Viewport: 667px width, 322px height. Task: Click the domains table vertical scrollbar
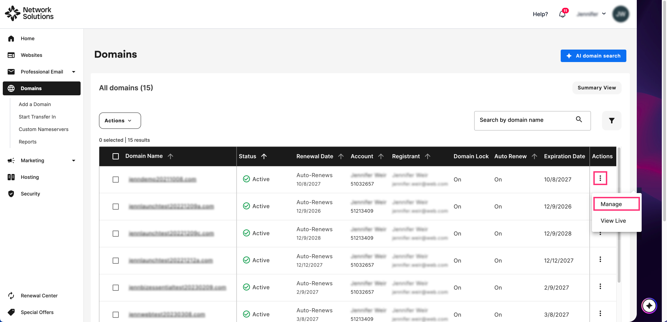pos(619,215)
